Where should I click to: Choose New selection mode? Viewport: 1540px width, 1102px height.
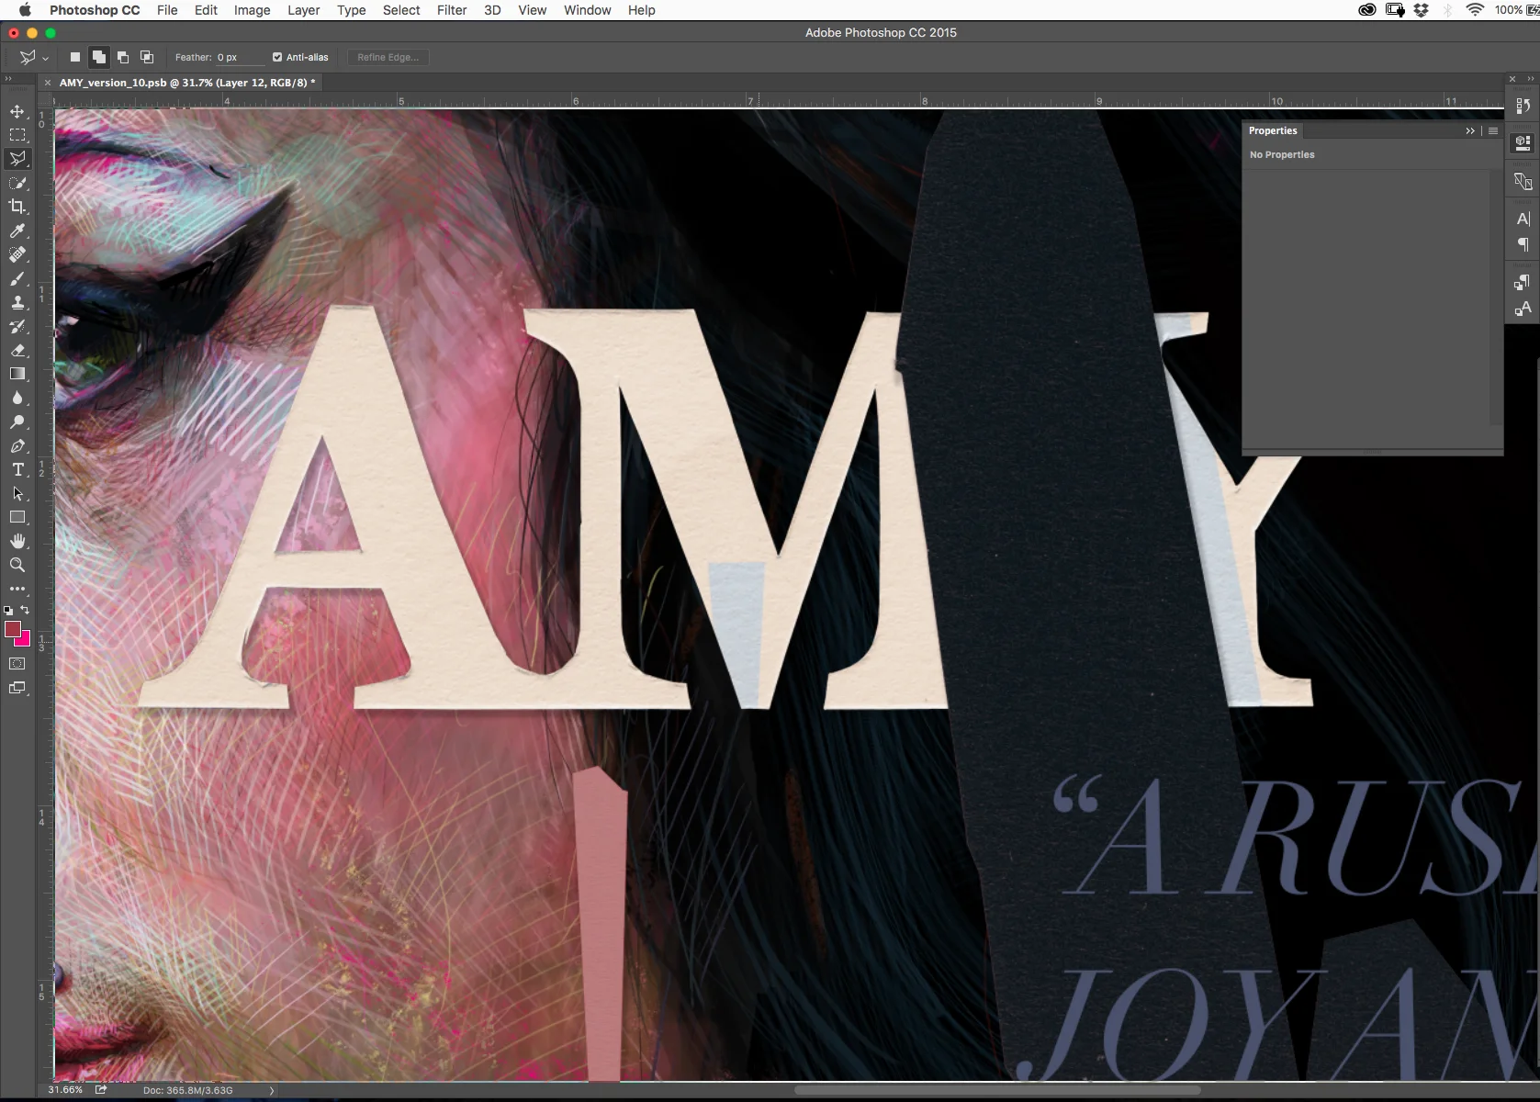click(75, 57)
